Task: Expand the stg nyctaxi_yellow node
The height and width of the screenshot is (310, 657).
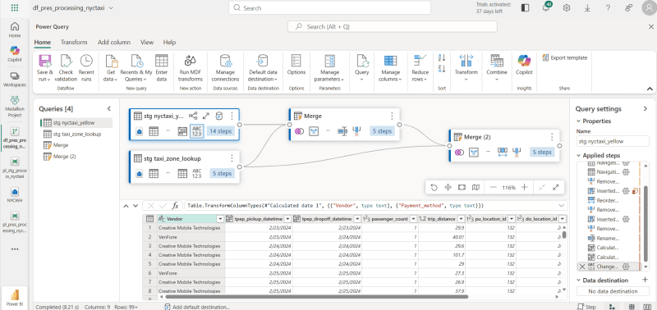Action: tap(206, 116)
